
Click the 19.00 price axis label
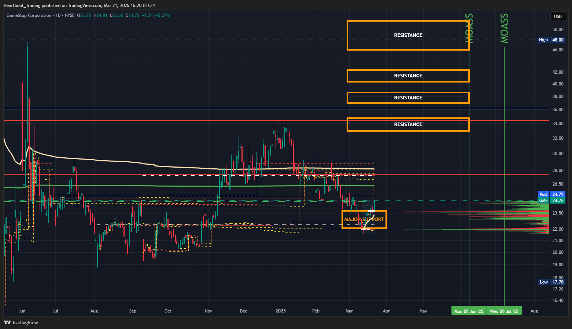[558, 265]
